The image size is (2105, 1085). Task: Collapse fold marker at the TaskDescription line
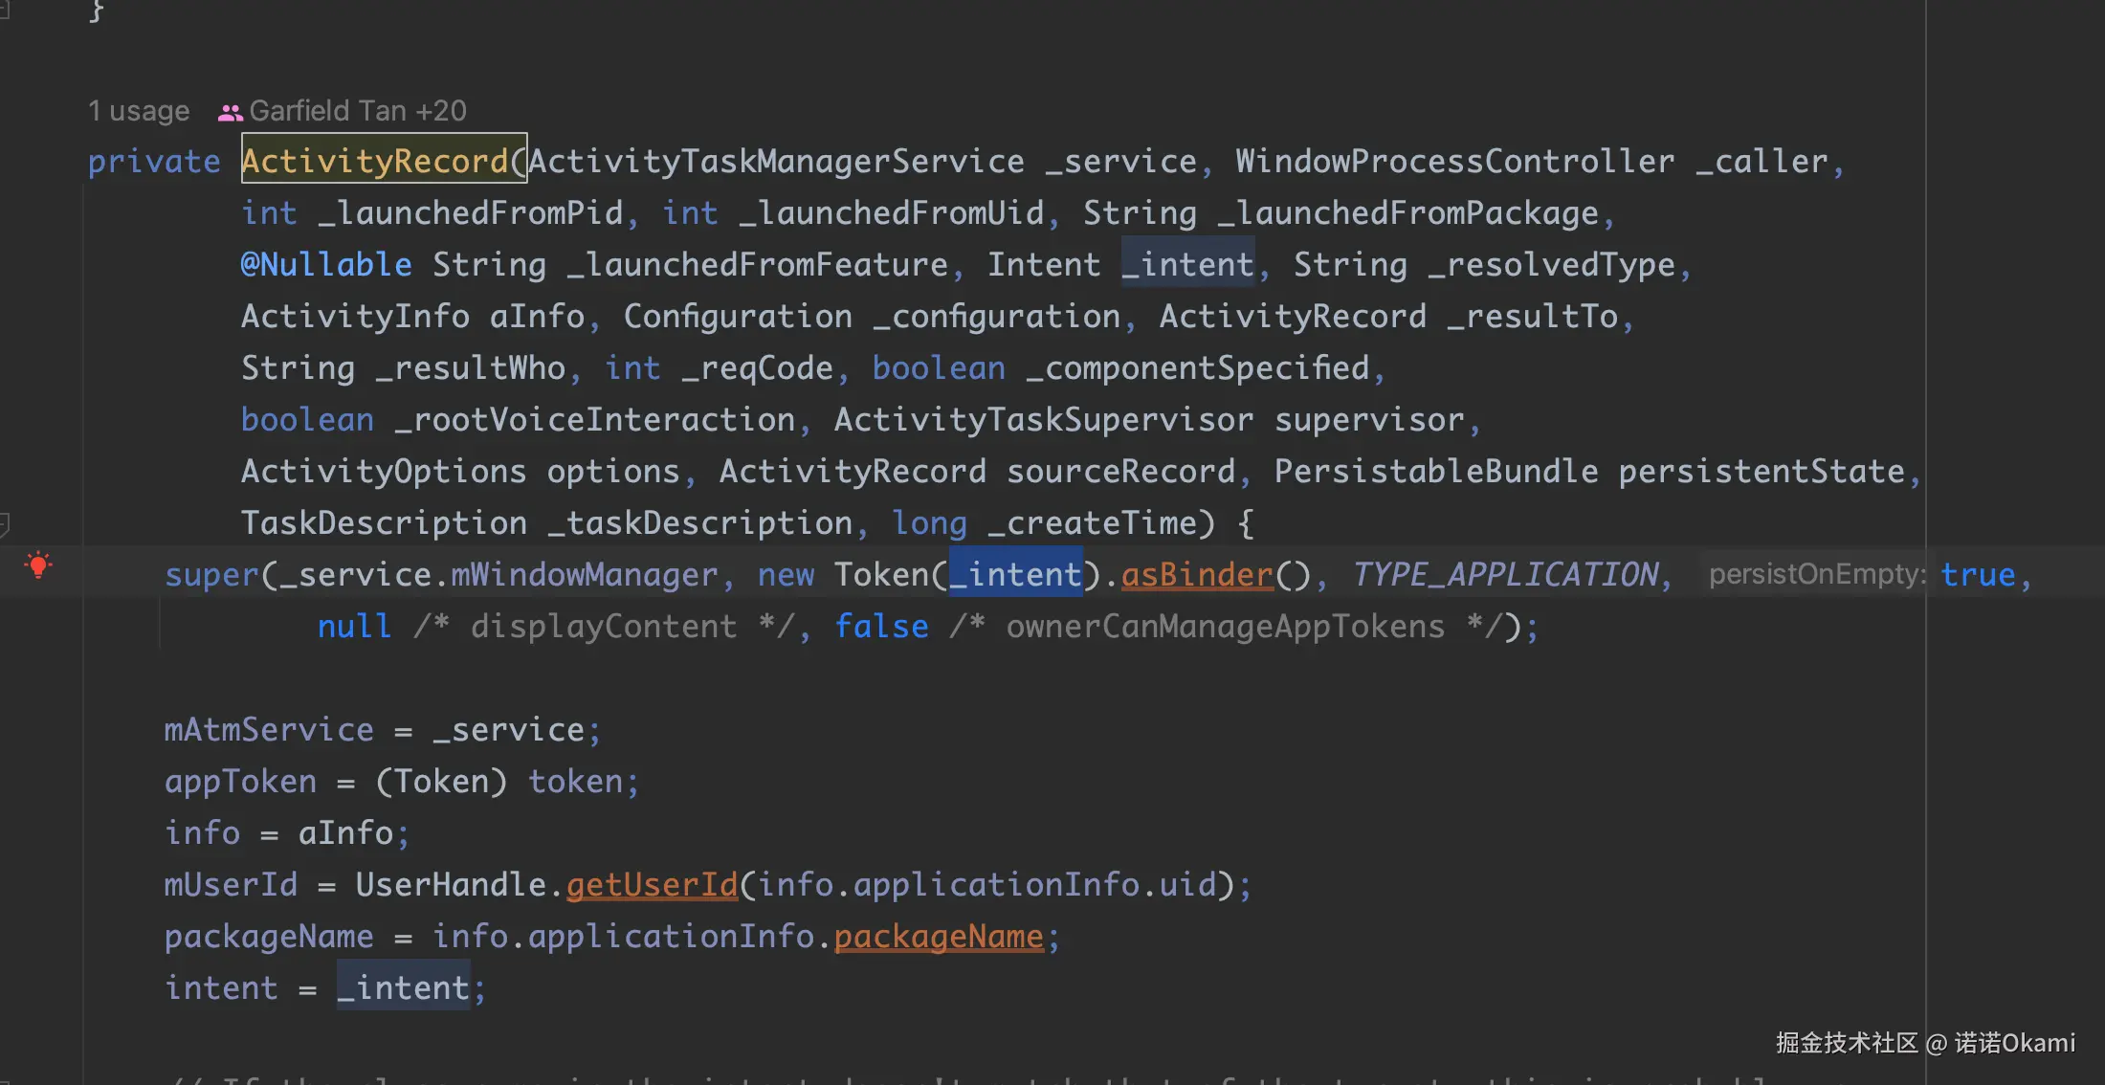pos(5,523)
